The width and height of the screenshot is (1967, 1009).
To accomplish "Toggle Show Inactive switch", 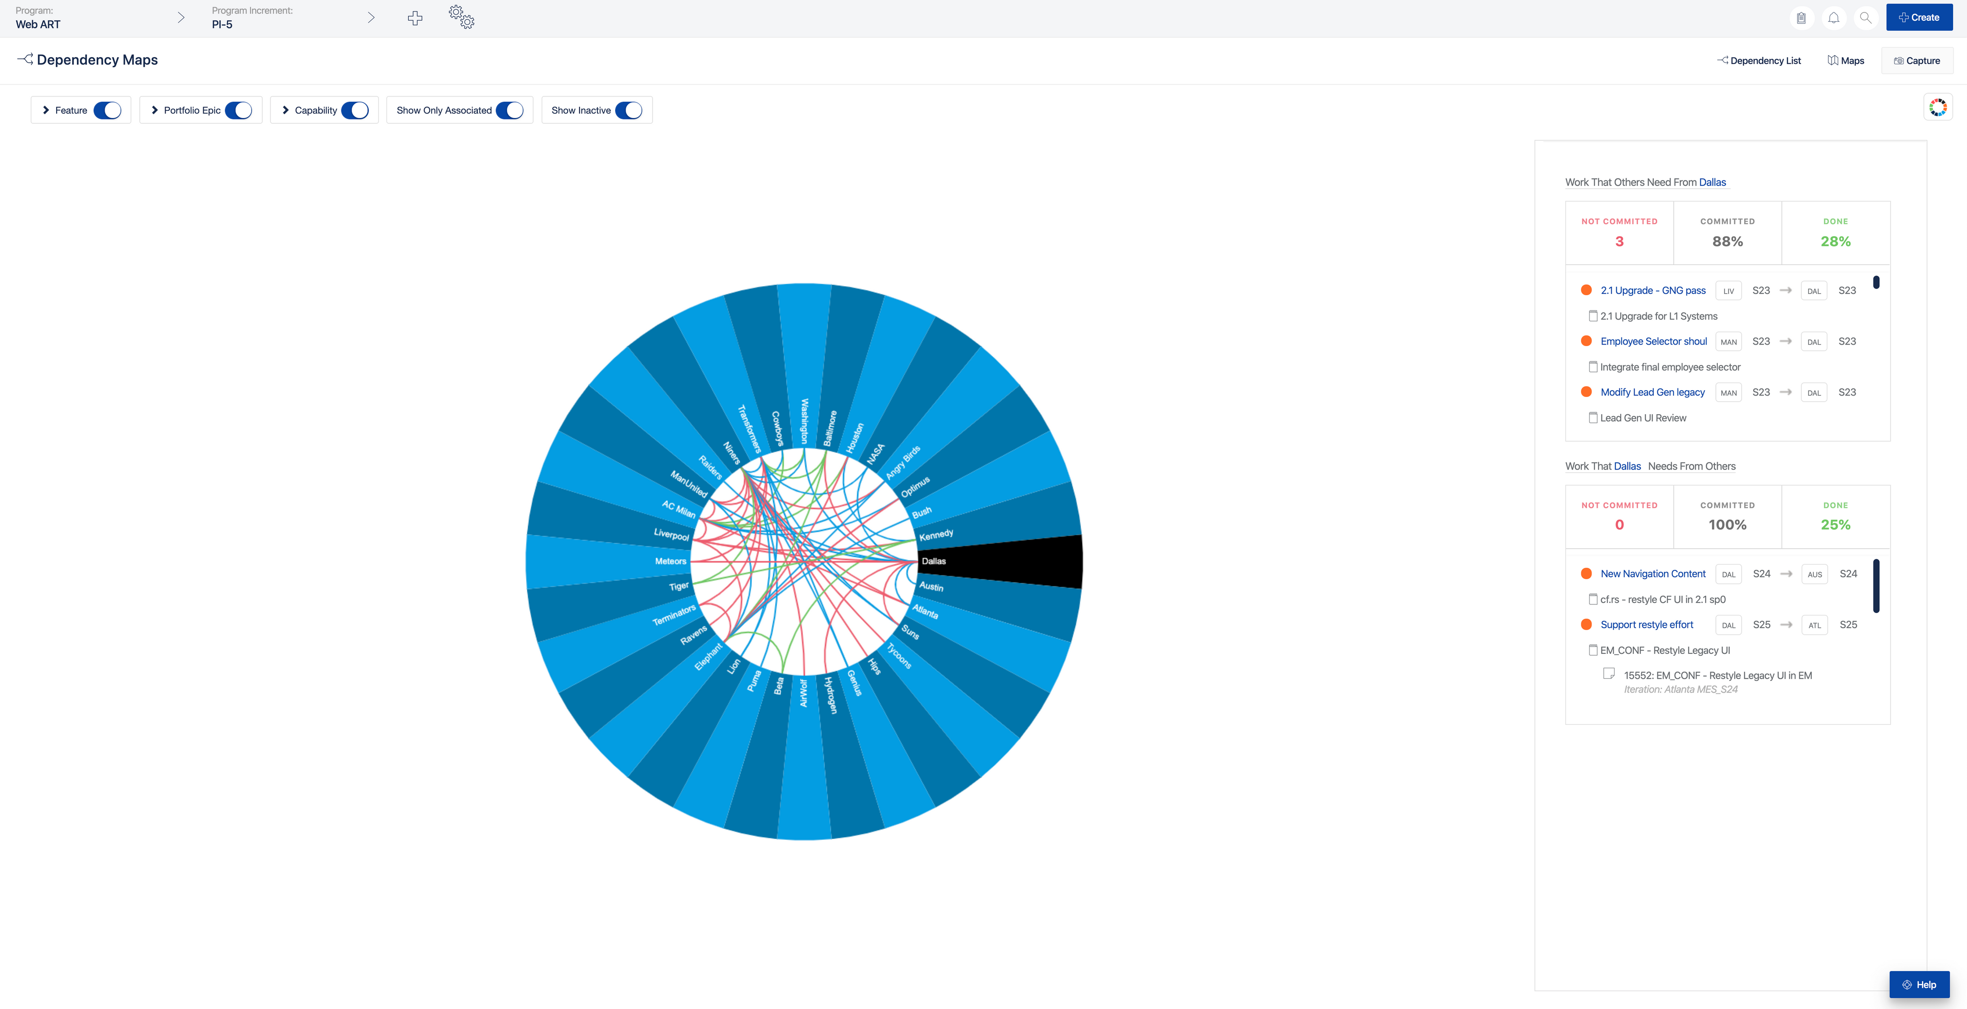I will [629, 111].
